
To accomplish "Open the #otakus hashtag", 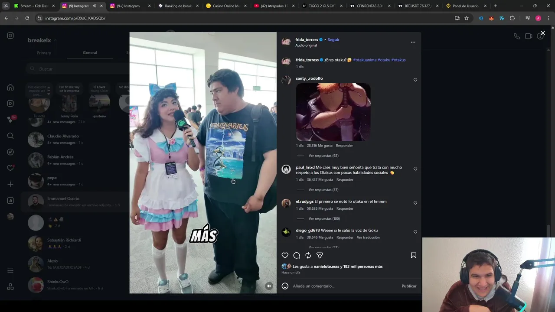I will [x=398, y=60].
